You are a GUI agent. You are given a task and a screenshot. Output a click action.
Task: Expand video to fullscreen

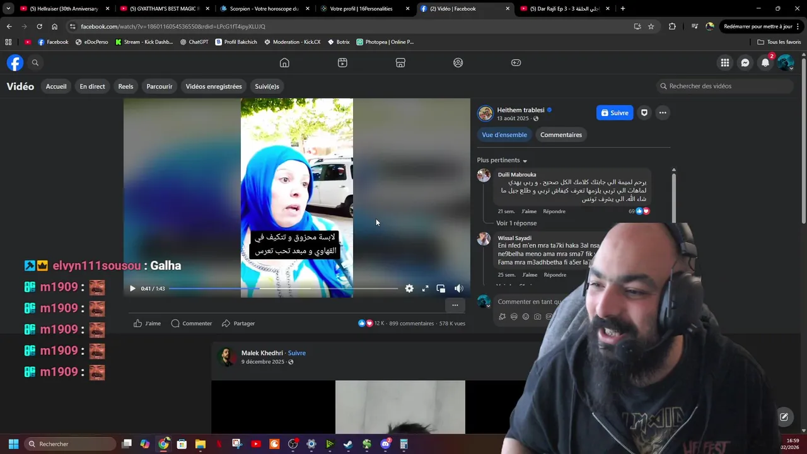point(425,288)
